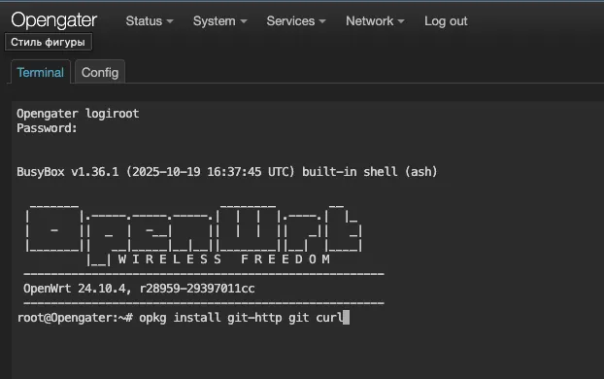604x379 pixels.
Task: Click the BusyBox v1.36.1 version line
Action: click(227, 172)
